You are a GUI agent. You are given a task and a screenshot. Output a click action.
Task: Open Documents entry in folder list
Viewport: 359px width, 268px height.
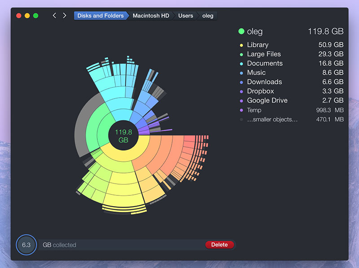coord(265,63)
